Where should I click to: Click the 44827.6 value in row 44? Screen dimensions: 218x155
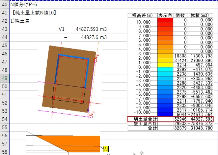89,37
